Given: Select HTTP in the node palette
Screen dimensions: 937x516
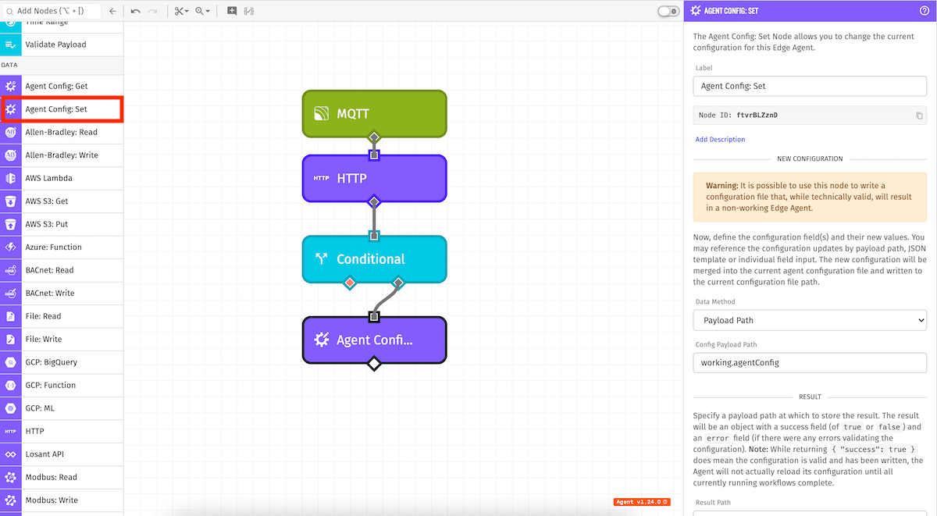Looking at the screenshot, I should (62, 431).
